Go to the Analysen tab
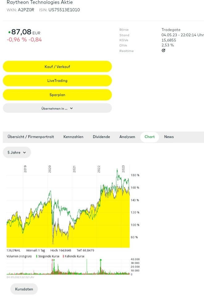The height and width of the screenshot is (298, 204). (127, 137)
